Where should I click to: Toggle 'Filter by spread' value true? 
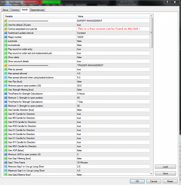113,69
